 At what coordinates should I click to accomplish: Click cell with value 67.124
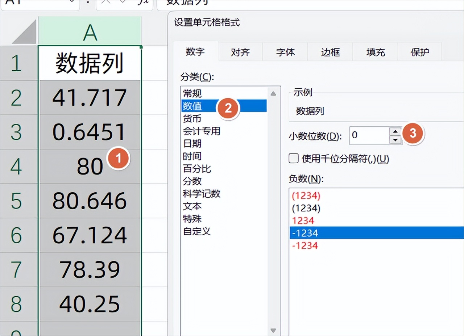pos(90,235)
